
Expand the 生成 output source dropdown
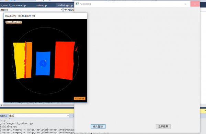[68, 115]
